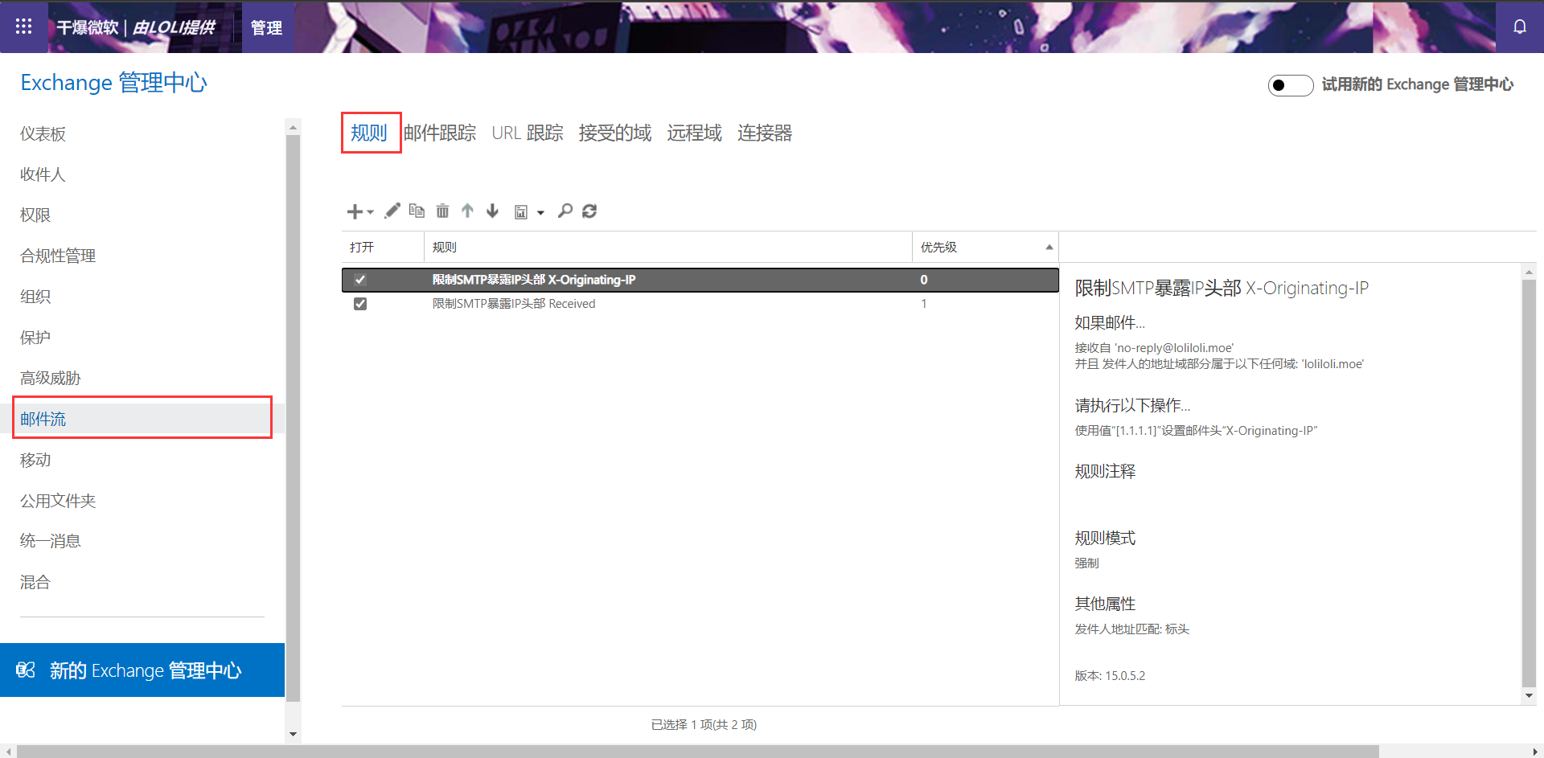Click the pencil edit rule icon

click(x=392, y=211)
